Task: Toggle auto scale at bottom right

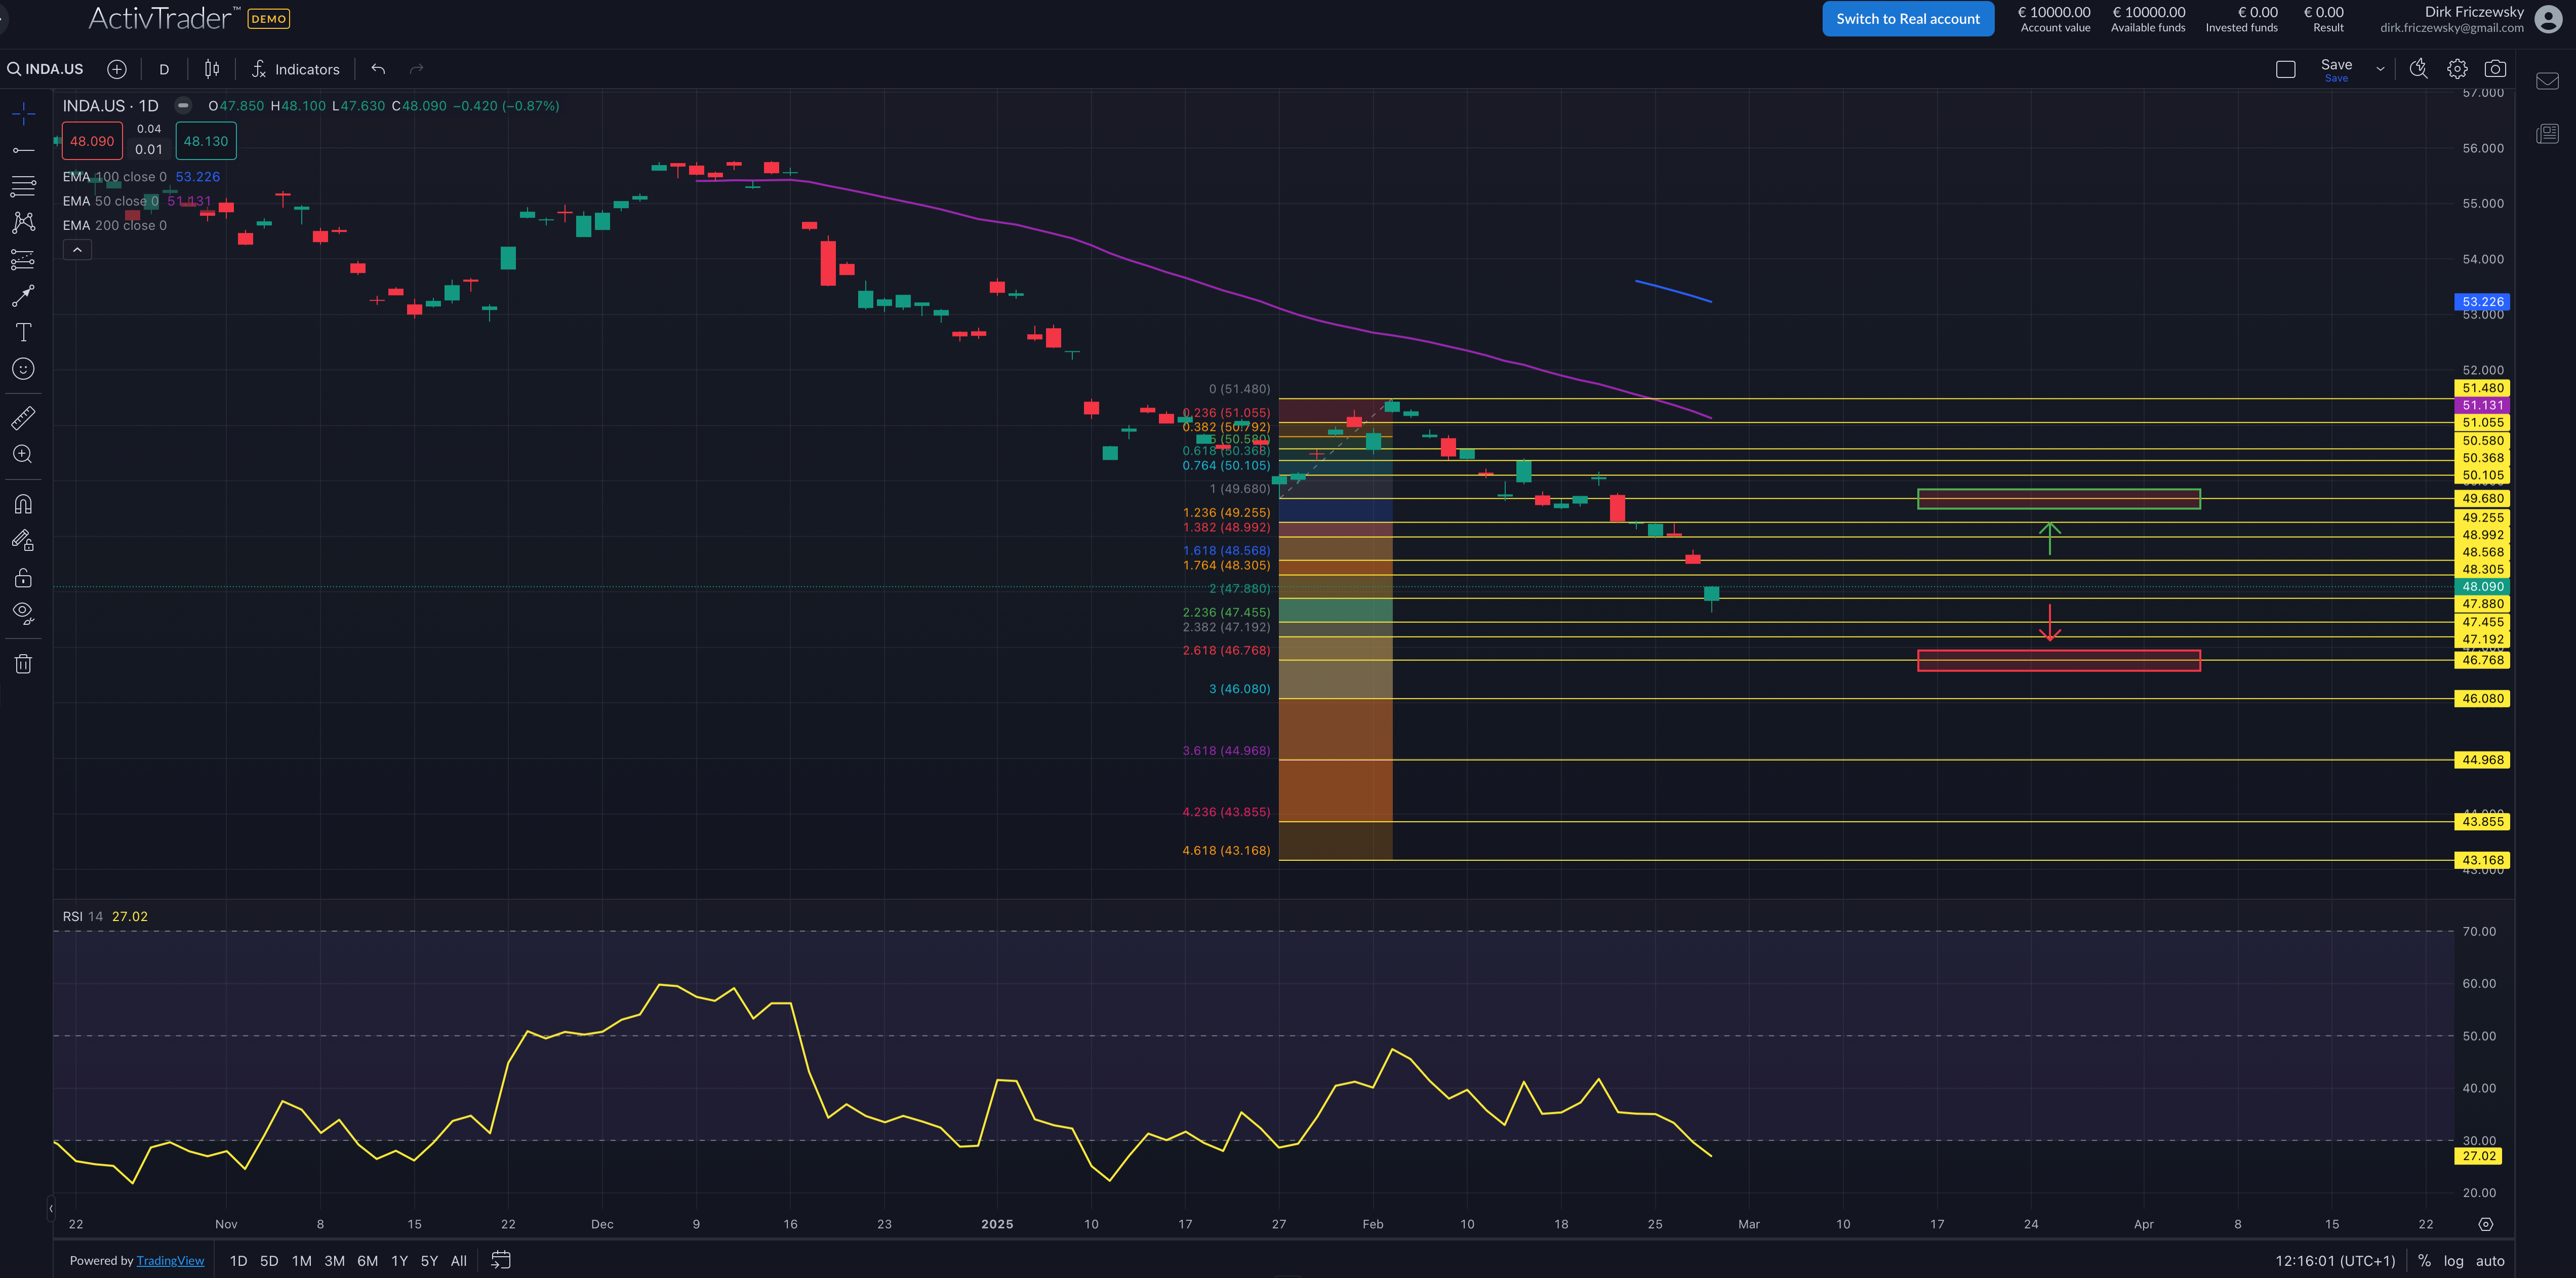Action: pos(2490,1261)
